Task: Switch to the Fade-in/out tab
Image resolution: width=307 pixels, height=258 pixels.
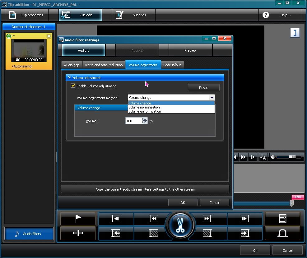Action: pos(172,65)
